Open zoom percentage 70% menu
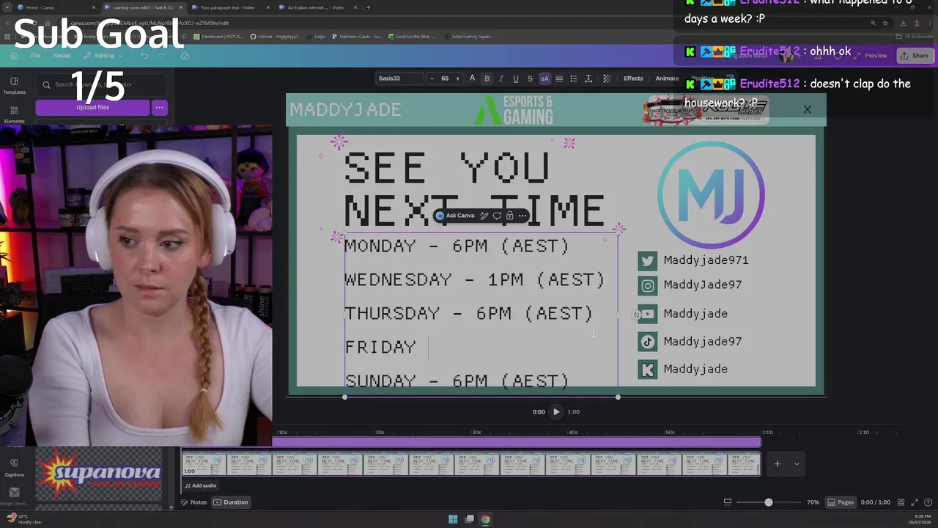 tap(813, 502)
